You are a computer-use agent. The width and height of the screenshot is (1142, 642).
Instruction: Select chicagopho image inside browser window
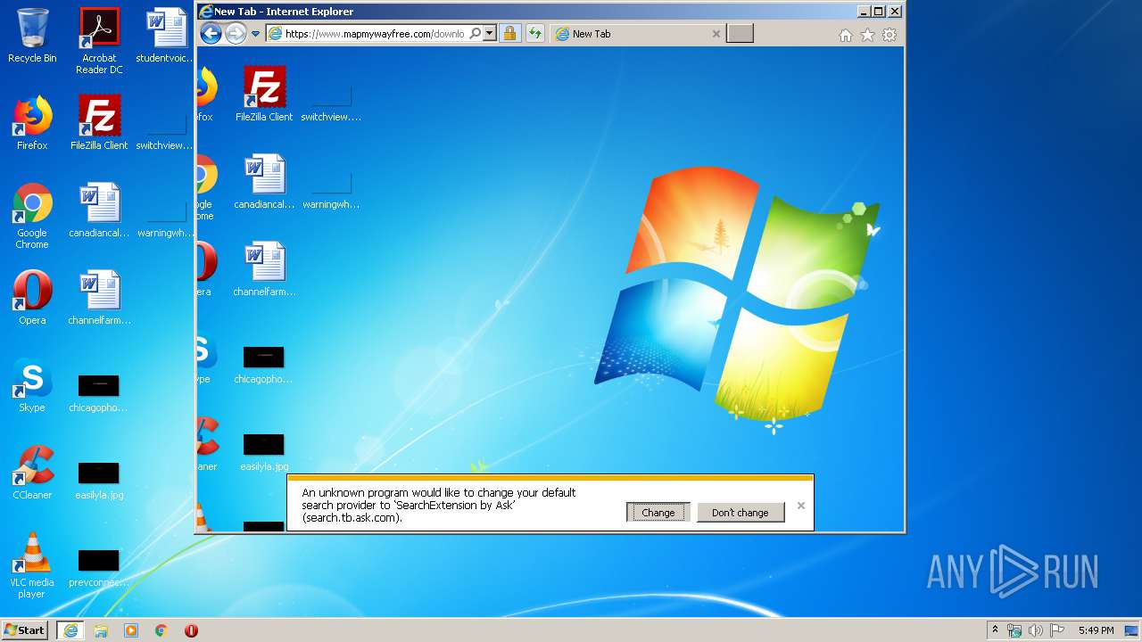coord(263,364)
